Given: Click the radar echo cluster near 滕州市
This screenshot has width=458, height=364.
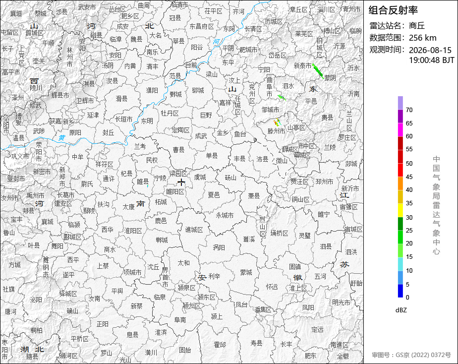Looking at the screenshot, I should 277,122.
